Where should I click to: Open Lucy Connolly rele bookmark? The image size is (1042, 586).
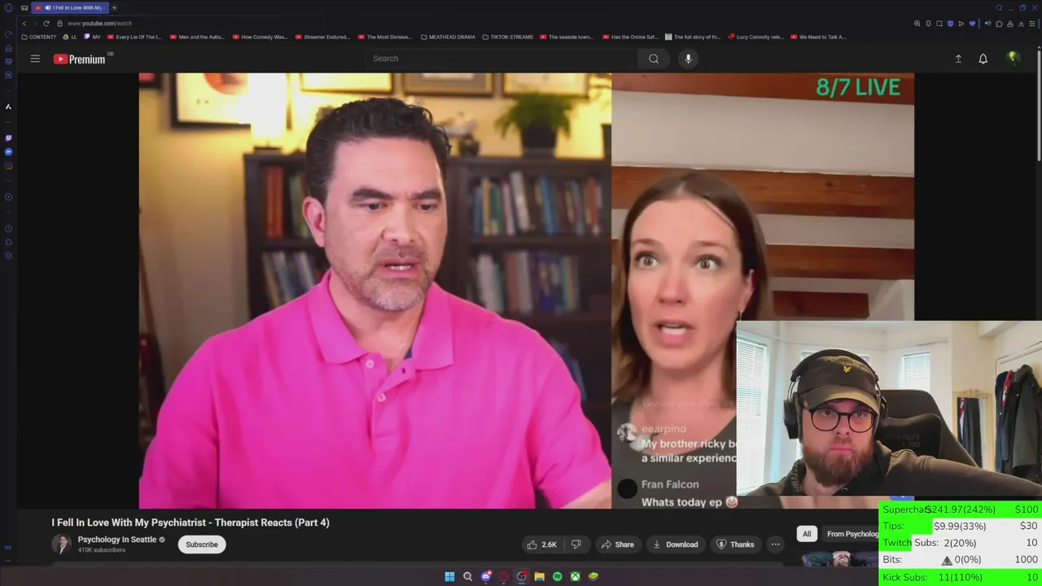pyautogui.click(x=755, y=37)
